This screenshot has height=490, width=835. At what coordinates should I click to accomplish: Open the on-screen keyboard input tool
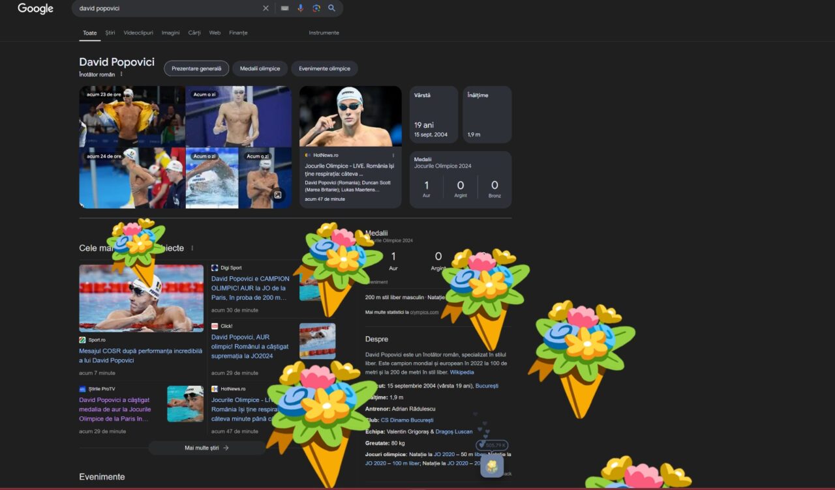coord(284,8)
